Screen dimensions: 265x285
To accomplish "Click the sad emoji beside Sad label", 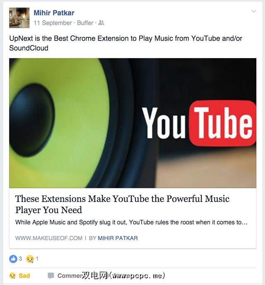I will (12, 275).
